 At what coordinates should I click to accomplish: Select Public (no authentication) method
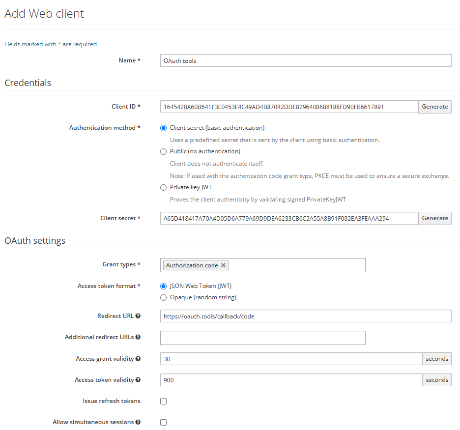coord(164,151)
